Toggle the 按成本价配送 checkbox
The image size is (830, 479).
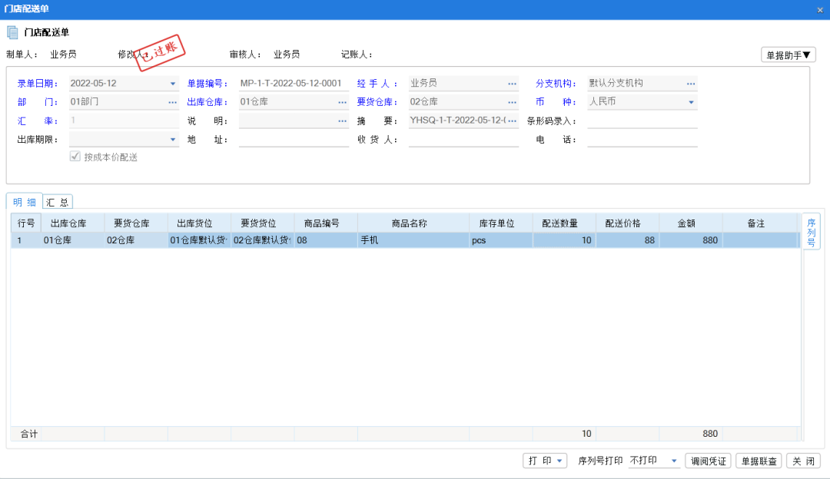point(75,157)
